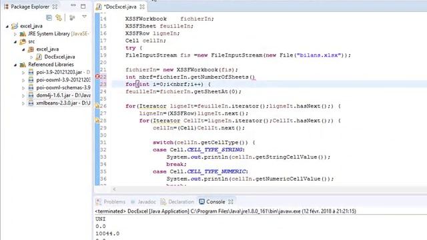427x240 pixels.
Task: Collapse Referenced Libraries node
Action: pos(15,65)
